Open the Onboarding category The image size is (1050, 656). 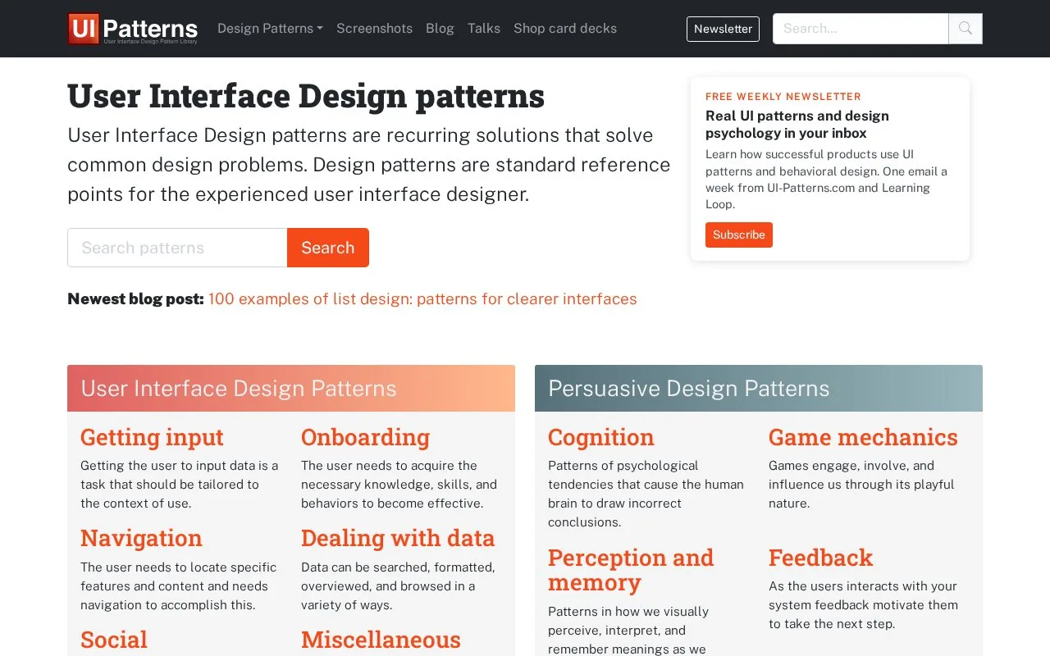pyautogui.click(x=365, y=437)
